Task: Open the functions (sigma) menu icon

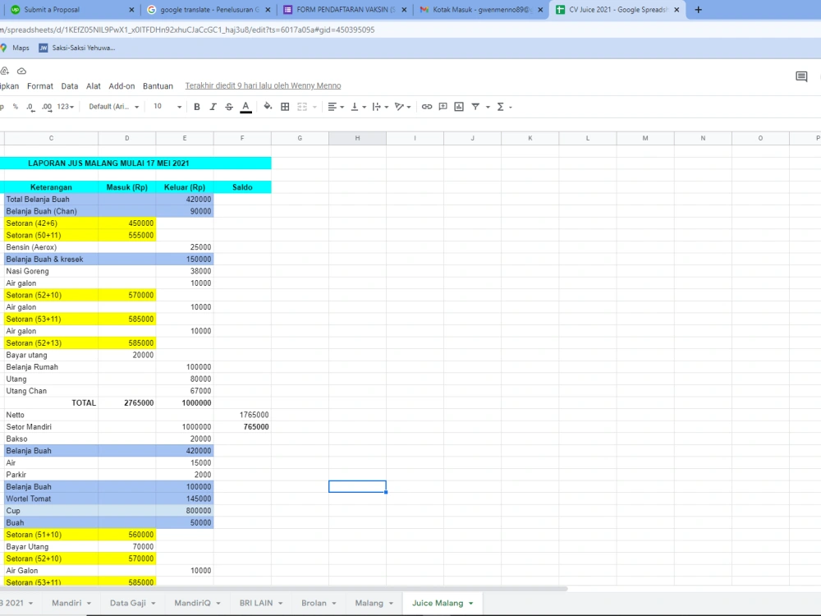Action: (x=499, y=107)
